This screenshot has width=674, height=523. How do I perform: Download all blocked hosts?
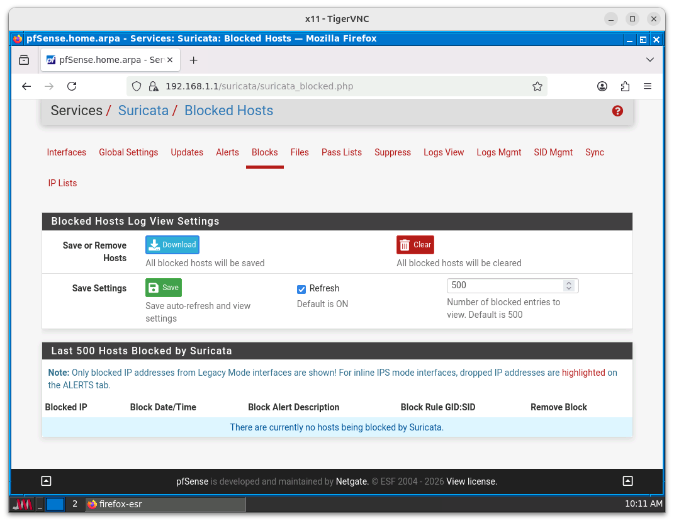coord(172,245)
